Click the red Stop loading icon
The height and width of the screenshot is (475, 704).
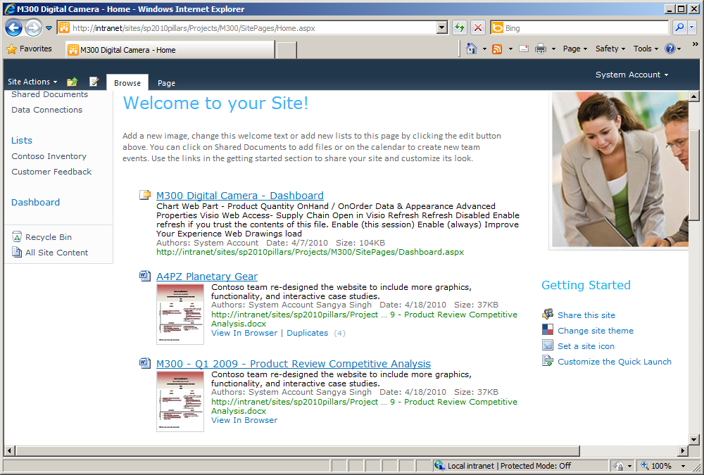[x=478, y=28]
